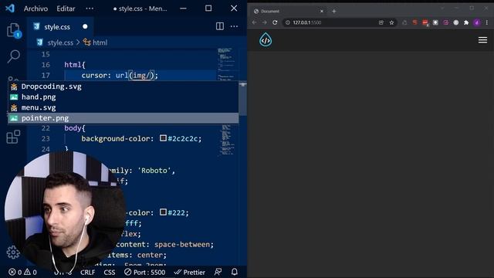Click the Dropcoding logo on the webpage

coord(266,39)
